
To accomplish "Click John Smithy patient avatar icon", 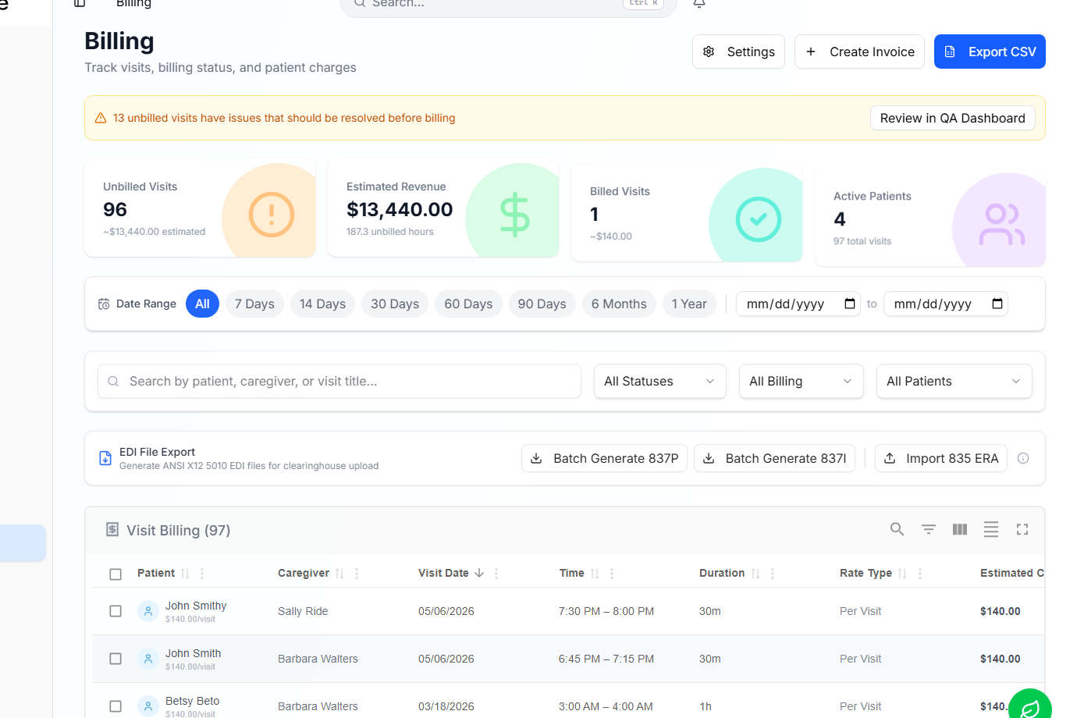I will tap(148, 611).
